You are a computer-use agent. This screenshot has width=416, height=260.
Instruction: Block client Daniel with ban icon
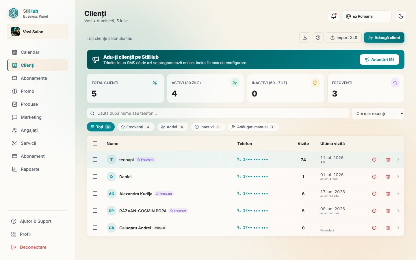[x=374, y=177]
